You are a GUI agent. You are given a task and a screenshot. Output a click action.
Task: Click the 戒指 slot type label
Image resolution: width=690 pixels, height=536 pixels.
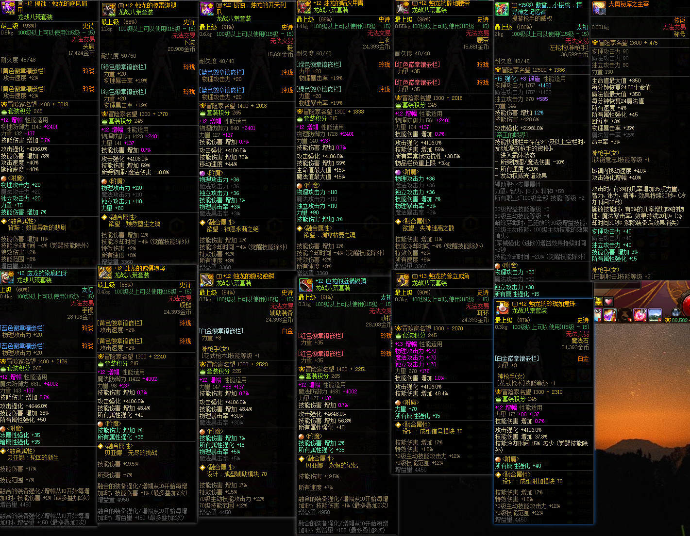tap(386, 318)
